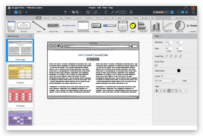The height and width of the screenshot is (136, 203).
Task: Select the All controls category tab
Action: point(39,18)
